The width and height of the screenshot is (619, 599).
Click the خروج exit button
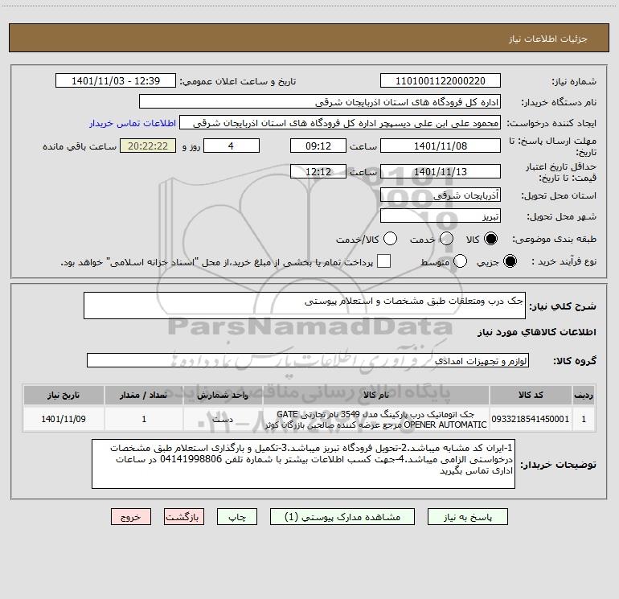pyautogui.click(x=131, y=517)
